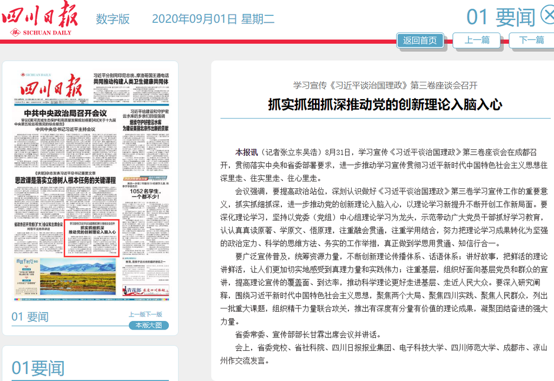Click the 下一版 next page link
554x381 pixels.
point(154,314)
